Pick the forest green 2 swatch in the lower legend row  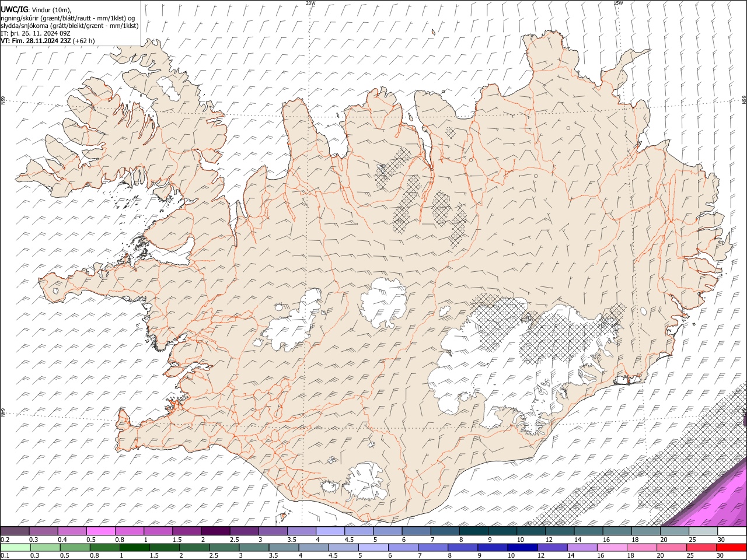195,547
